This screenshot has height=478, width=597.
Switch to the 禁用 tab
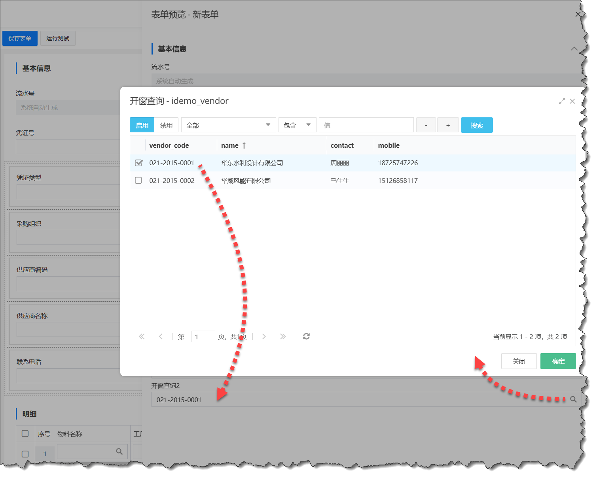[x=166, y=125]
